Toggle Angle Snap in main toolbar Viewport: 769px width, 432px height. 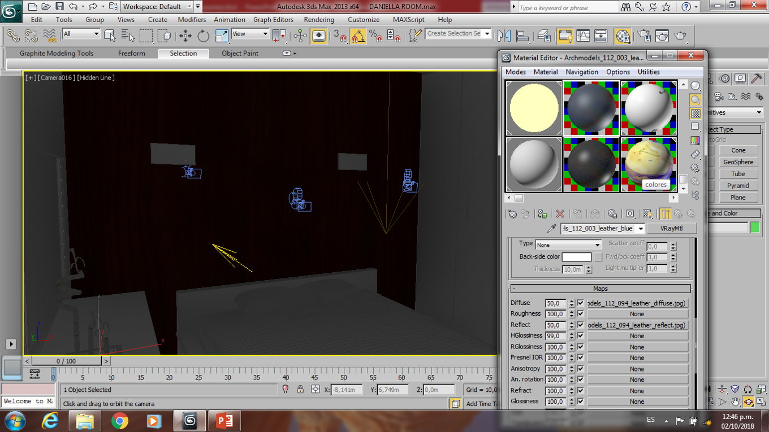click(x=358, y=36)
